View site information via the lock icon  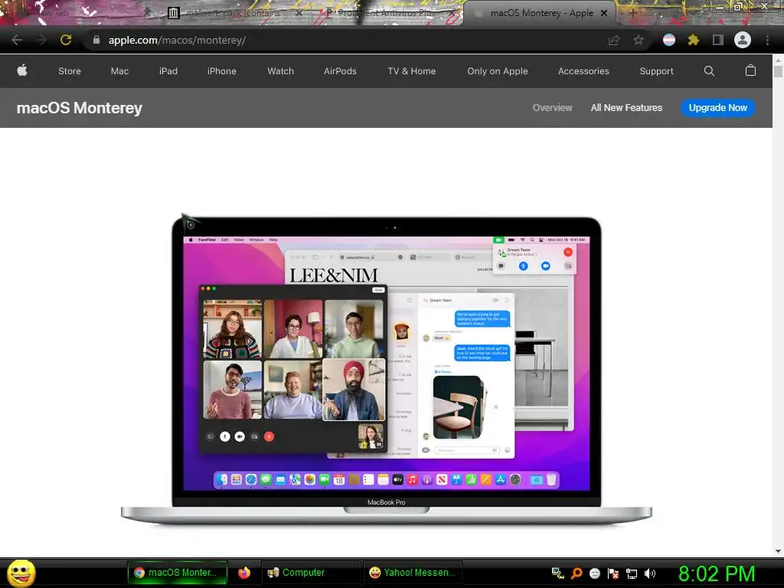pyautogui.click(x=96, y=40)
